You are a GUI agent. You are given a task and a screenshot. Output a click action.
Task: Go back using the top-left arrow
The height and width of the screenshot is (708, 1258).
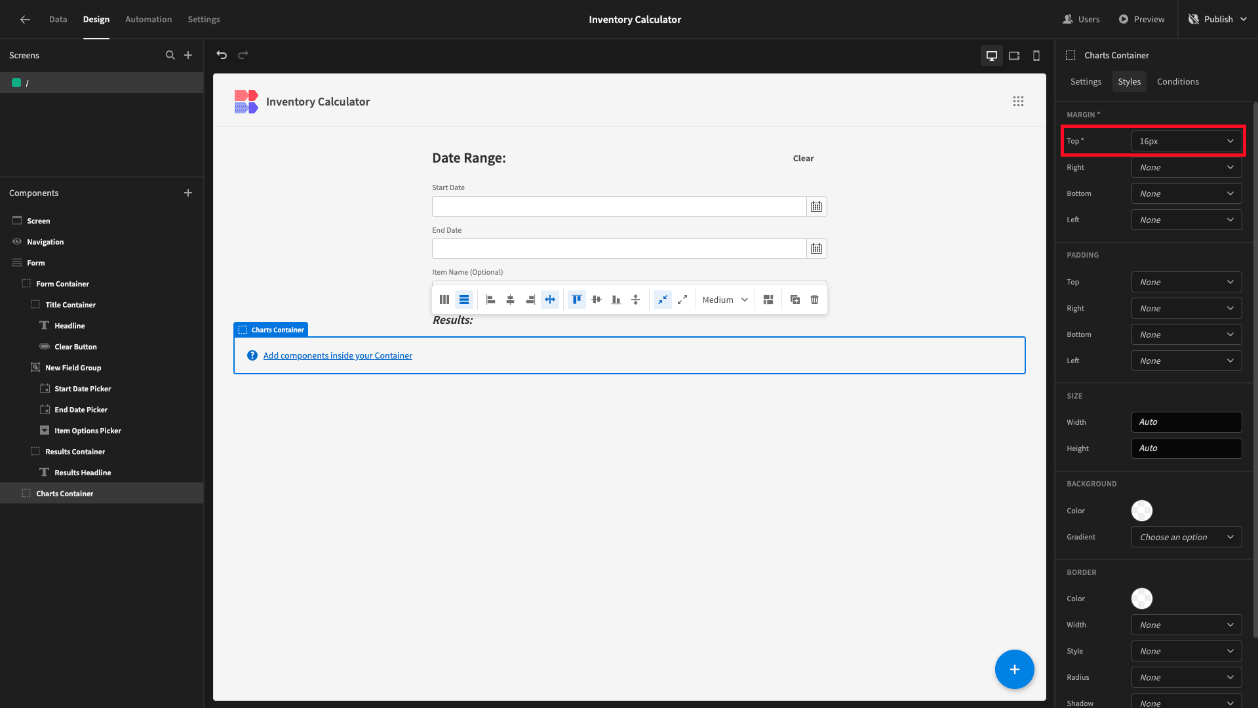(25, 19)
